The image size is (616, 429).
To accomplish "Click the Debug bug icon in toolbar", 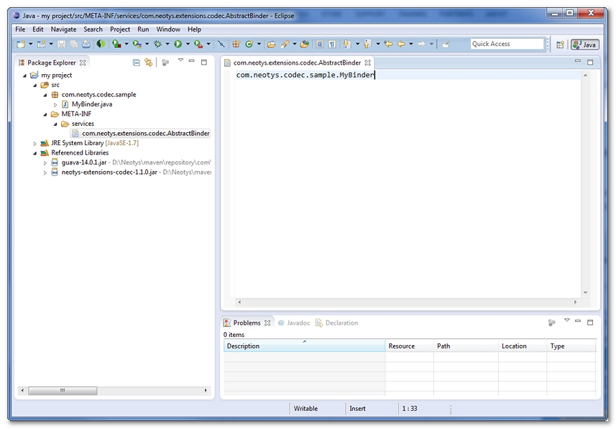I will coord(157,45).
